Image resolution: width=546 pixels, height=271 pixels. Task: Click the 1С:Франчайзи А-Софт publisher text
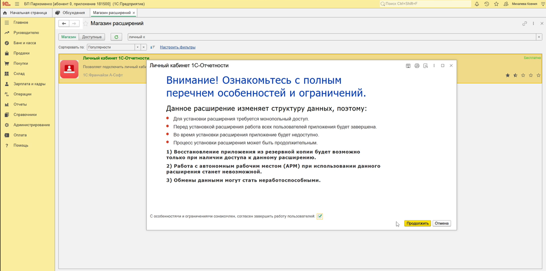(x=103, y=75)
